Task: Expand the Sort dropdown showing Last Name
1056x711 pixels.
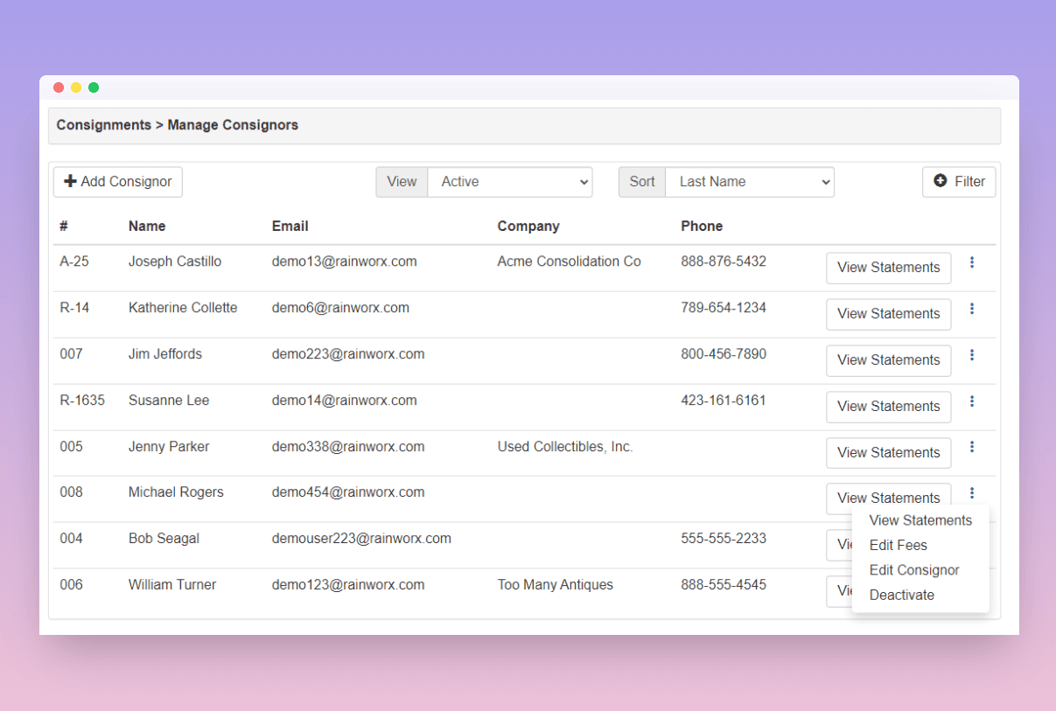Action: [750, 182]
